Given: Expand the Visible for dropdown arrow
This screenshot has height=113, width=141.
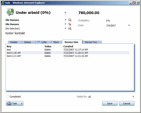Looking at the screenshot, I should [x=133, y=97].
